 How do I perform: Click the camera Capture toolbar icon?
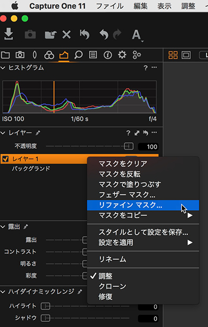pyautogui.click(x=30, y=34)
